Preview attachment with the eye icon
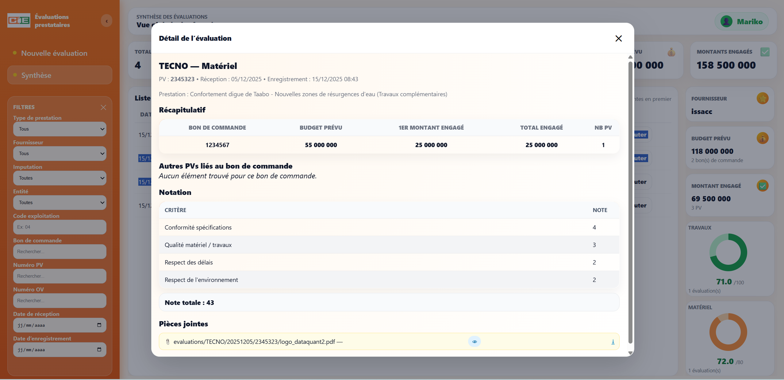 click(474, 342)
